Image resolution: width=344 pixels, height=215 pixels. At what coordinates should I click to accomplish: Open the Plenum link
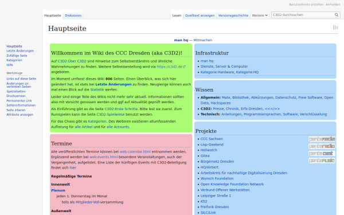click(58, 190)
